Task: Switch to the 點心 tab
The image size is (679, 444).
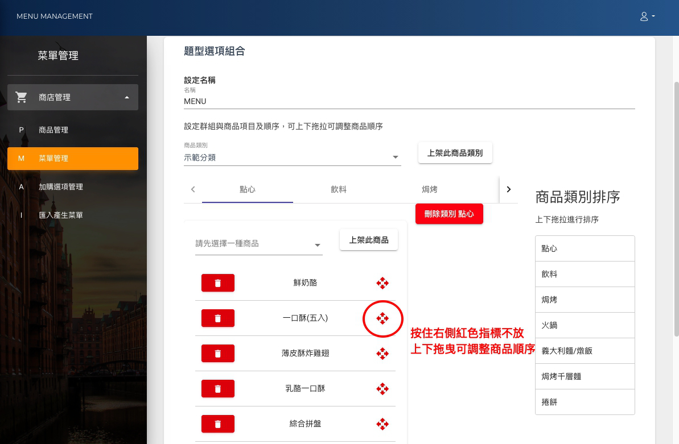Action: point(247,189)
